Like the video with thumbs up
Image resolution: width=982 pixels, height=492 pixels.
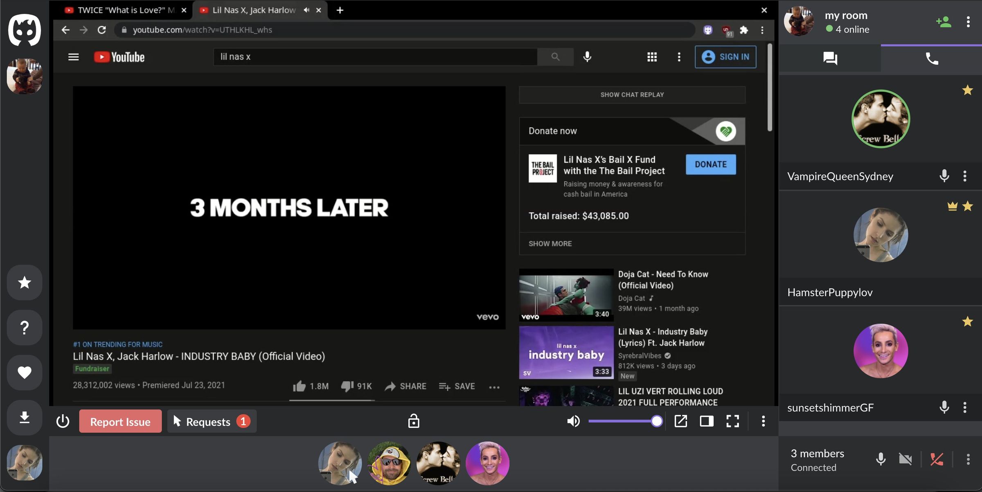[x=311, y=386]
